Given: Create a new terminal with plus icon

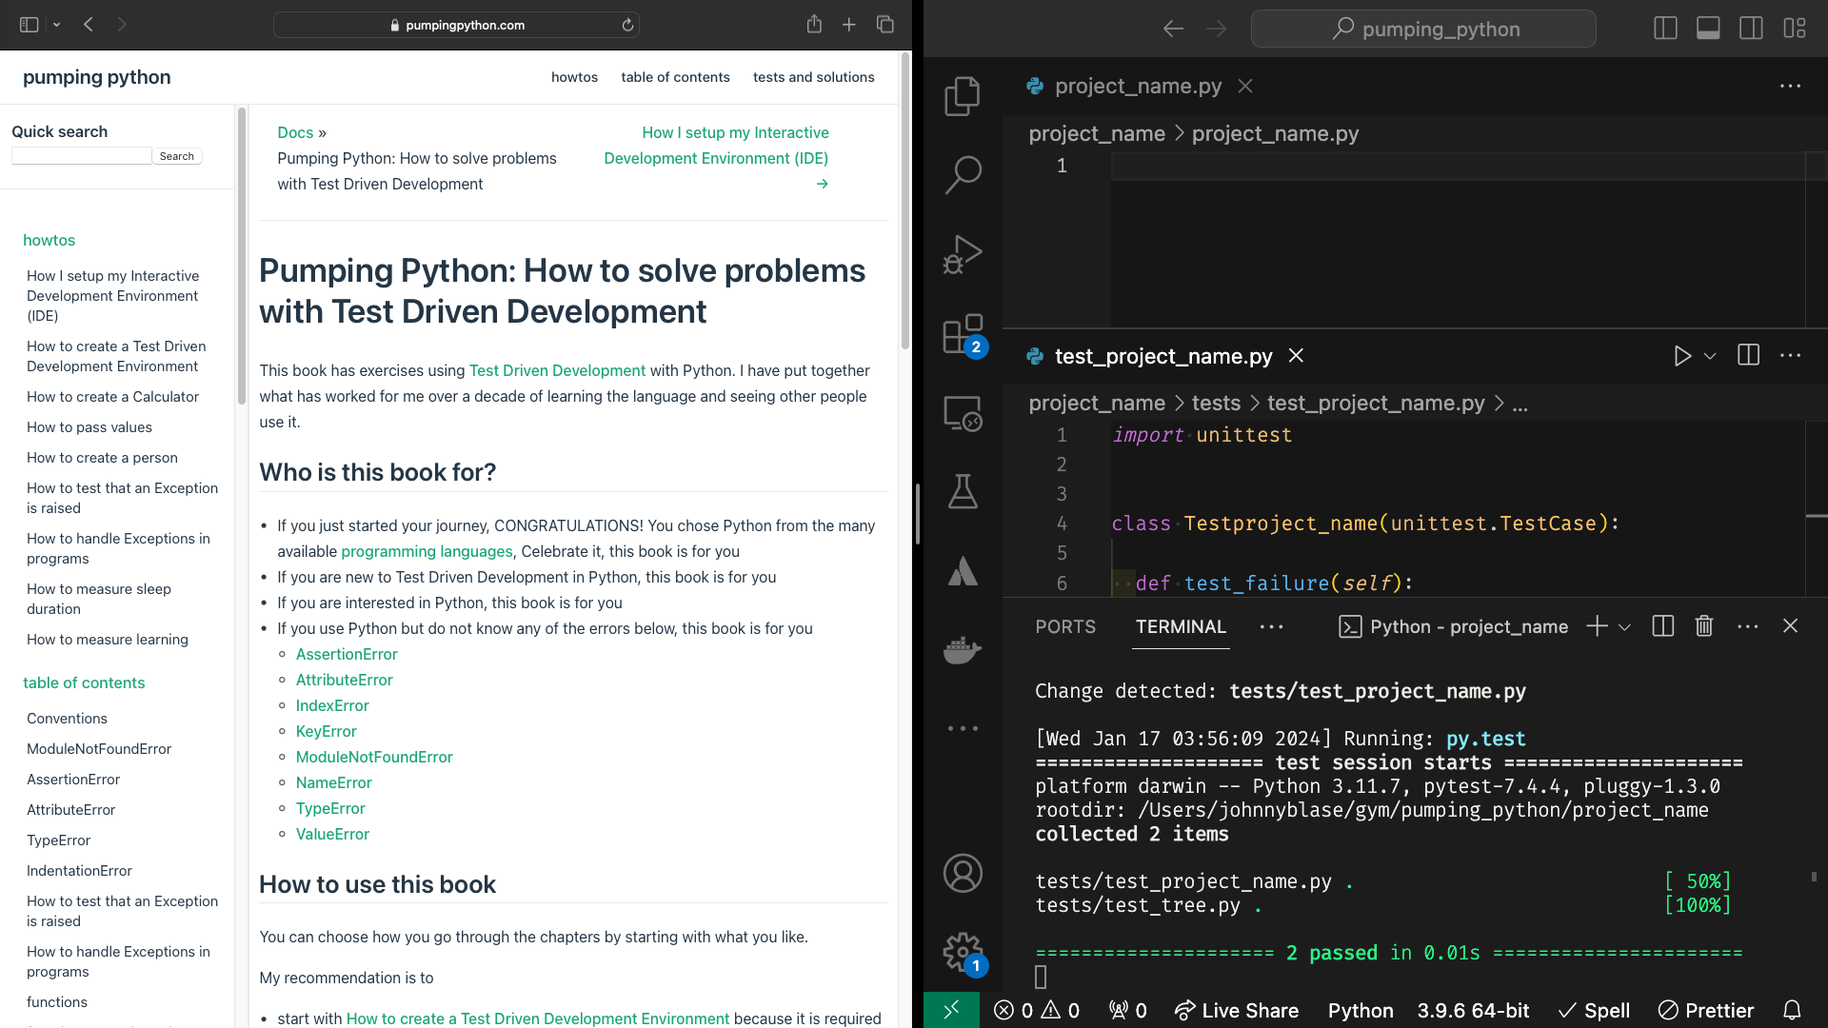Looking at the screenshot, I should coord(1597,625).
